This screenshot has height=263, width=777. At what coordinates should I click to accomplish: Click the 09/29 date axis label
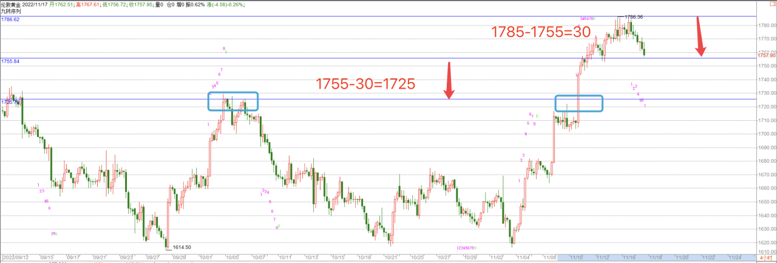click(x=180, y=258)
